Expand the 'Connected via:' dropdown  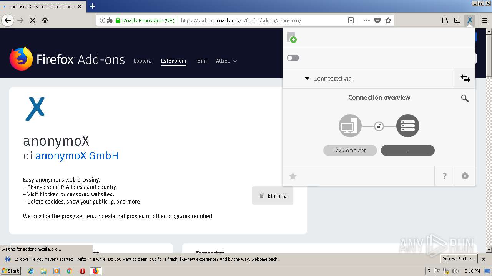pyautogui.click(x=307, y=78)
